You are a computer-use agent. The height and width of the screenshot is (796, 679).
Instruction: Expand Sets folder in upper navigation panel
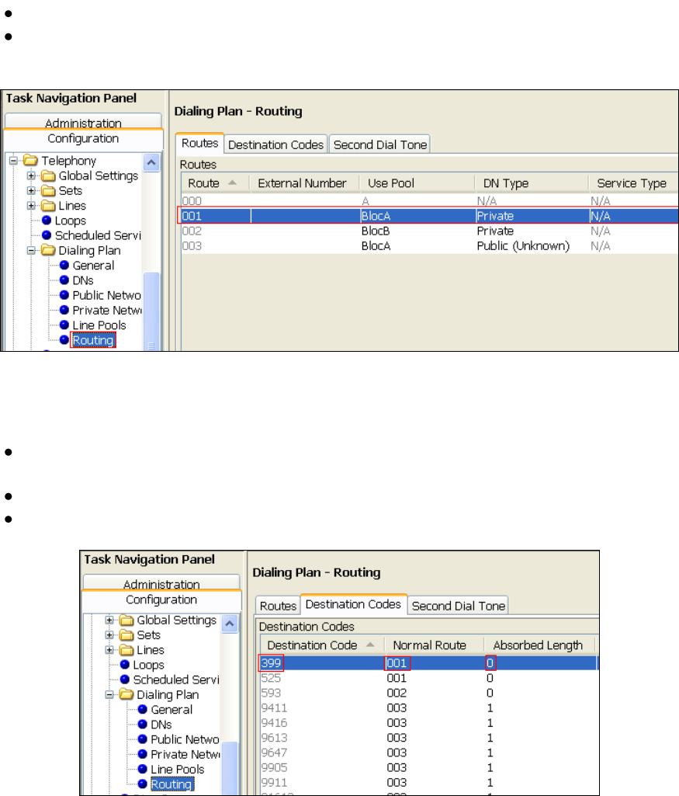(x=32, y=191)
